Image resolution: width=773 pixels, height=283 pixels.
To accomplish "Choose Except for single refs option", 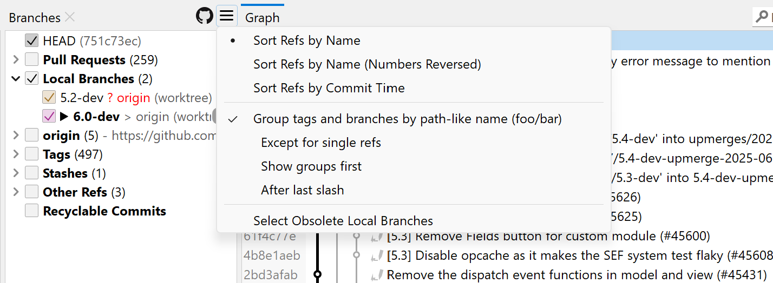I will [x=414, y=143].
